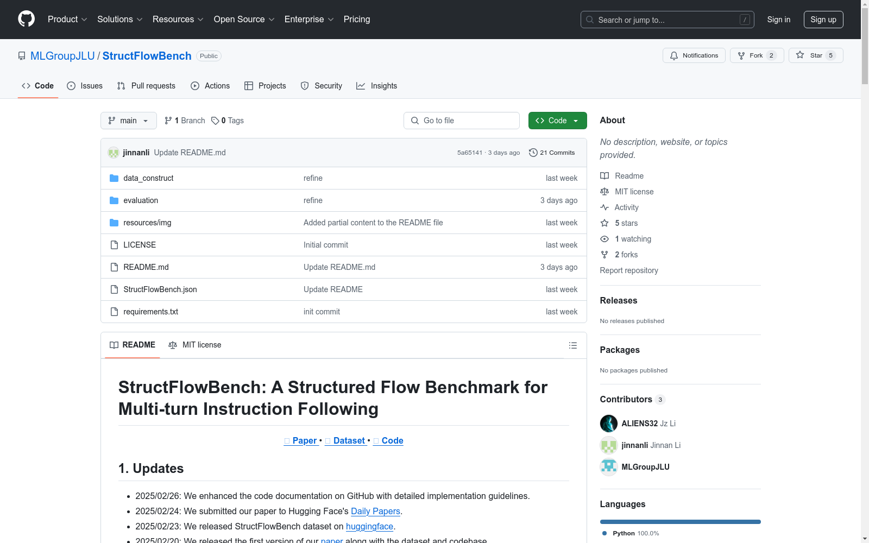Image resolution: width=869 pixels, height=543 pixels.
Task: Fork the StructFlowBench repository
Action: click(x=757, y=55)
